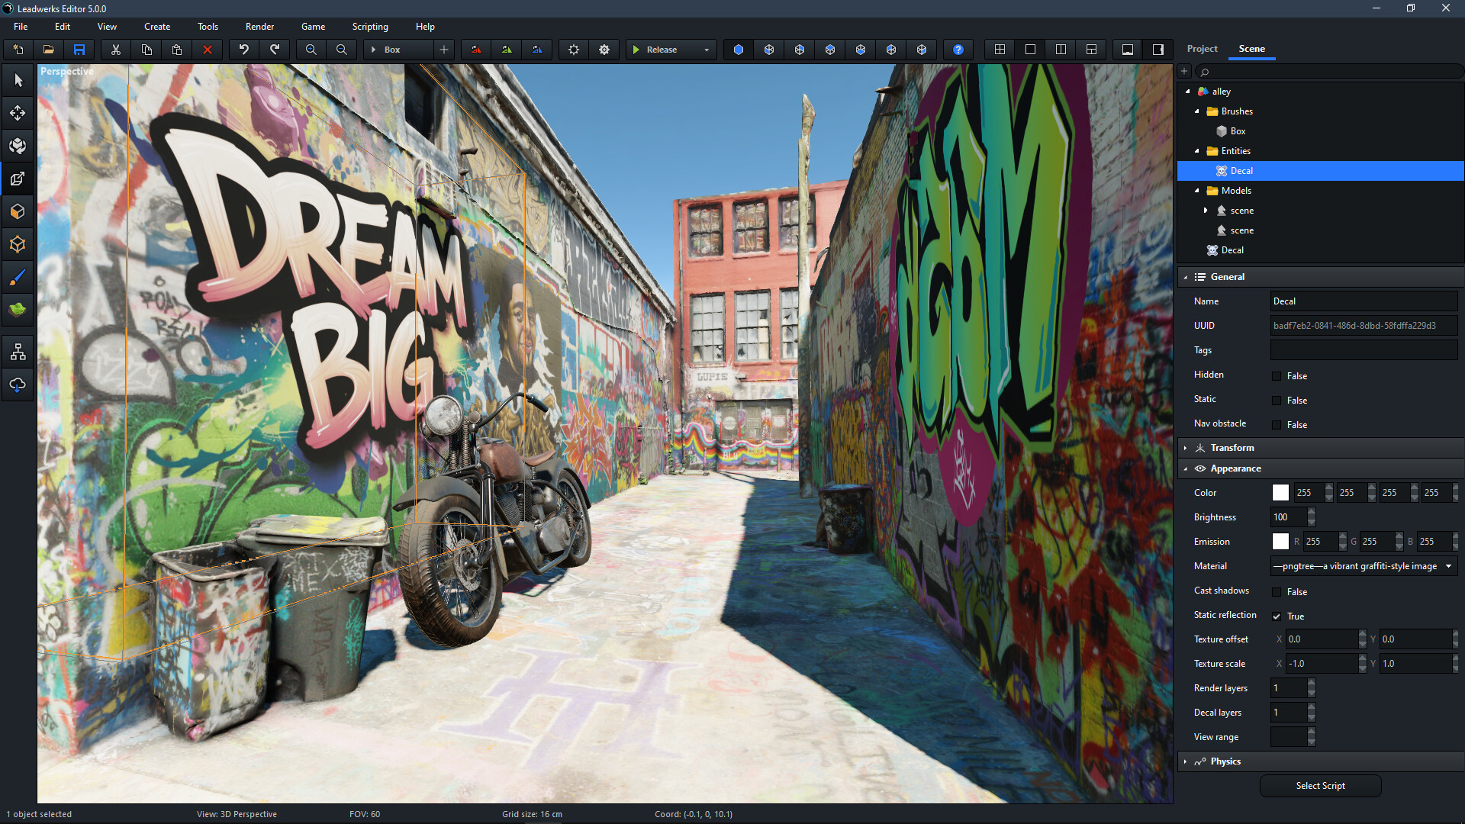The image size is (1465, 824).
Task: Select the paint brush tool
Action: click(x=17, y=276)
